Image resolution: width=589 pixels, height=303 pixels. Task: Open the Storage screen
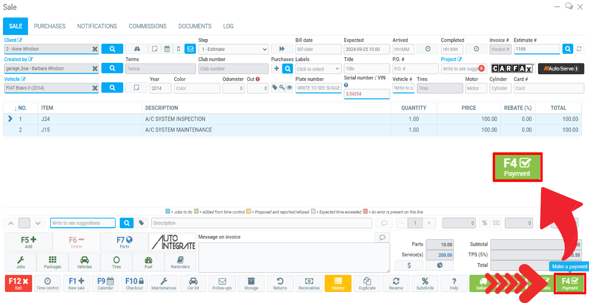coord(251,283)
